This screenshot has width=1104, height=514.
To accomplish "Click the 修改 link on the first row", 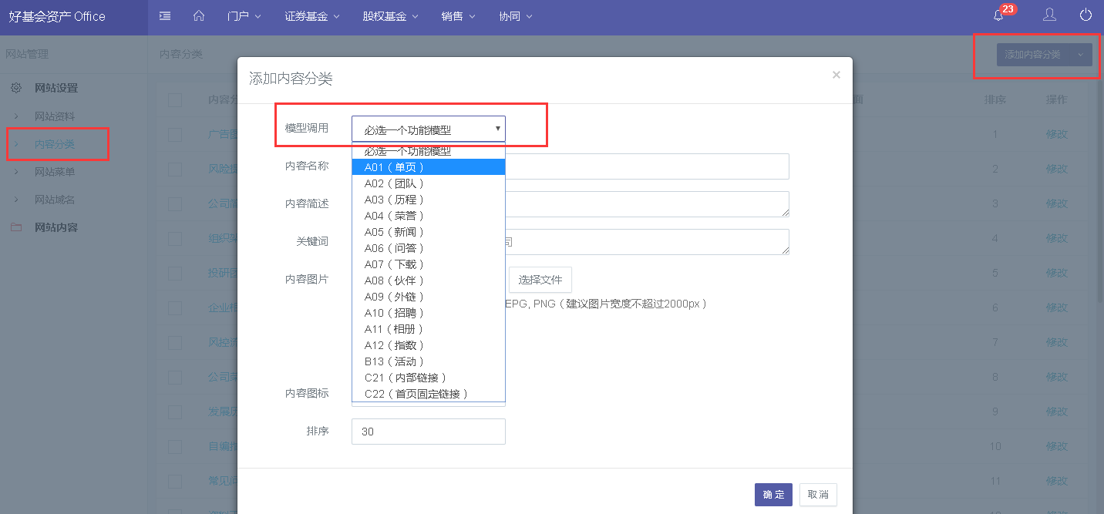I will click(x=1057, y=133).
